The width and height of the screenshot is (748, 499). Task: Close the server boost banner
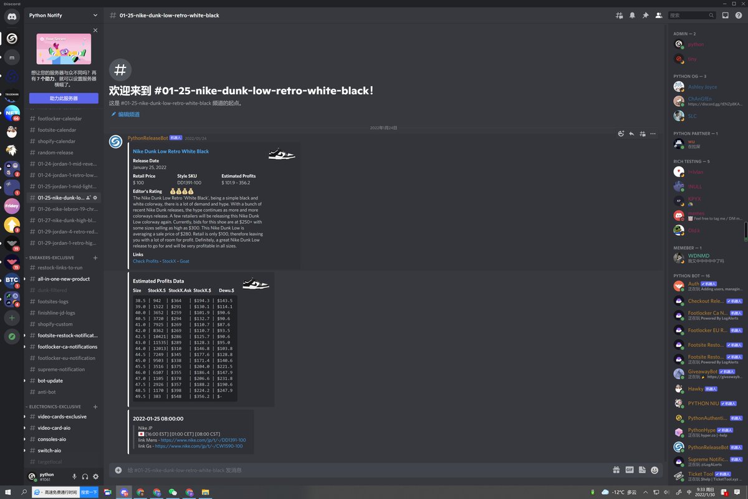[95, 30]
